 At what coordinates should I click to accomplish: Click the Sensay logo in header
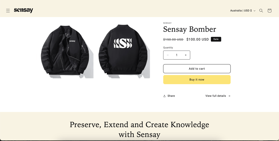pyautogui.click(x=23, y=10)
